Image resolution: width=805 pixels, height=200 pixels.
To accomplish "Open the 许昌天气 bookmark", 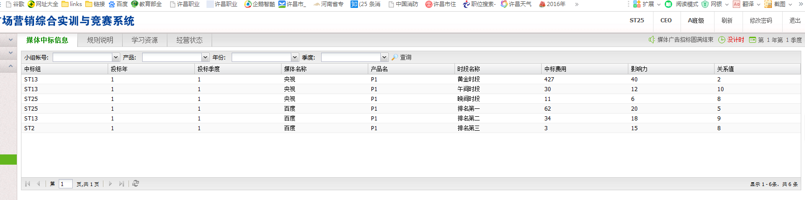I will (516, 4).
